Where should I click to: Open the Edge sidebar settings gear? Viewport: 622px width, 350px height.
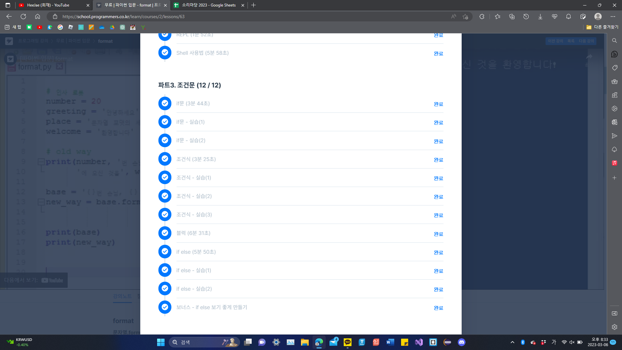(x=614, y=327)
